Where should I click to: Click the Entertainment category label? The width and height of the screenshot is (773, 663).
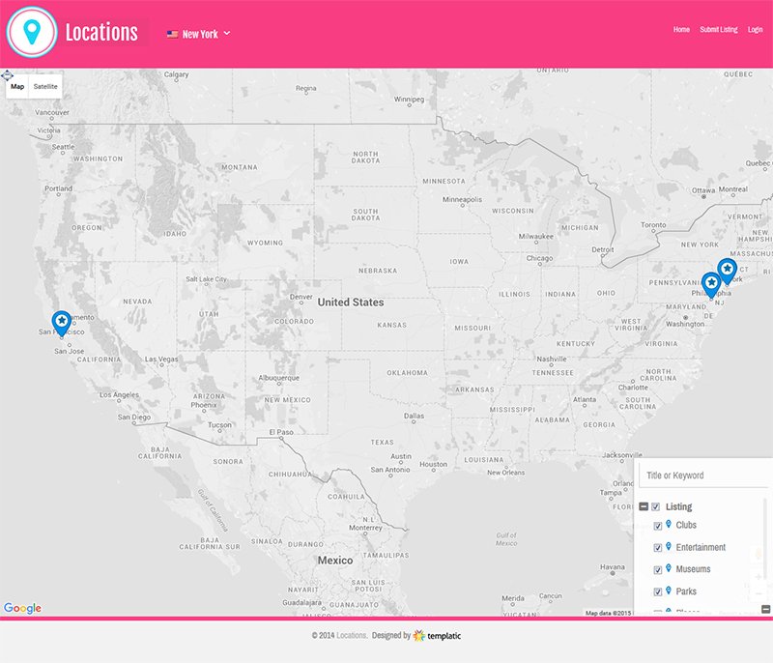tap(701, 547)
